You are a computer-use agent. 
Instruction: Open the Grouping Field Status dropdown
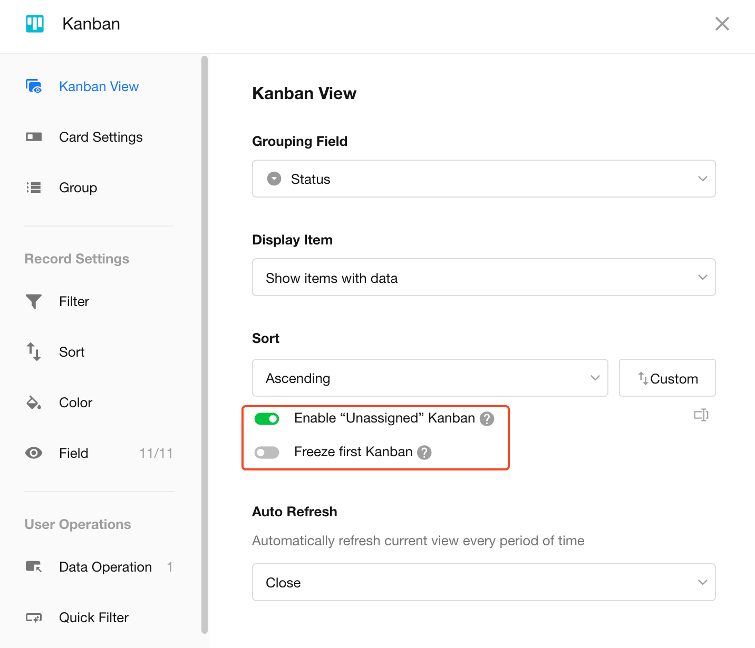[483, 179]
